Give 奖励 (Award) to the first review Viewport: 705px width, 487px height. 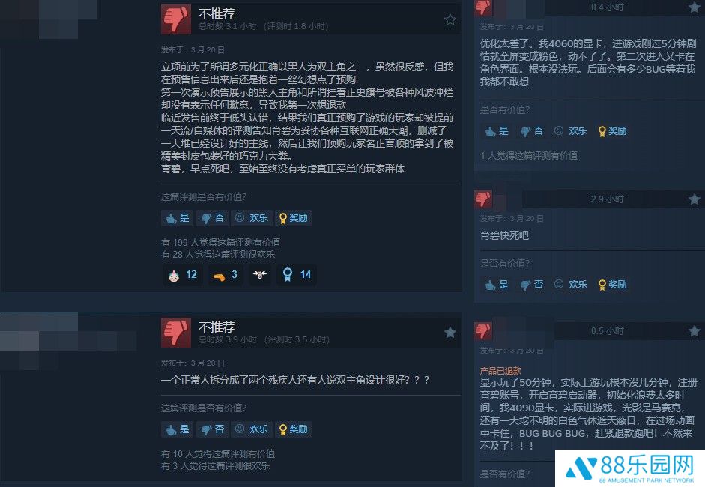point(293,217)
